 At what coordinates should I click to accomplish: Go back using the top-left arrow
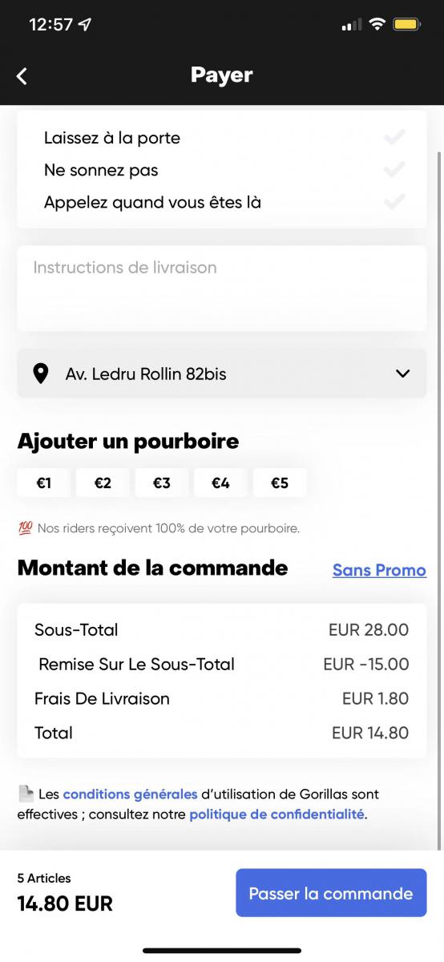(x=22, y=76)
